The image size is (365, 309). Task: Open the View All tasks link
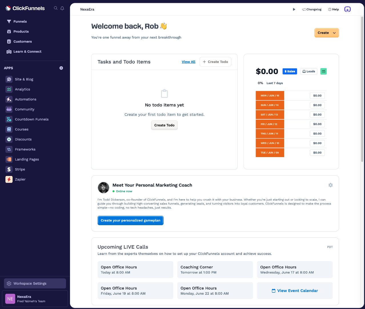click(188, 62)
